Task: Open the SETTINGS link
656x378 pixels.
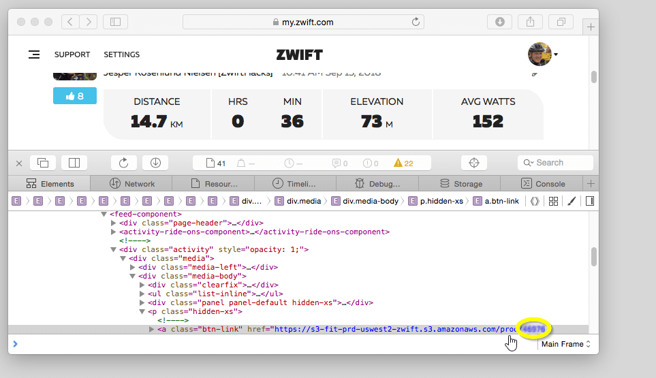Action: click(x=122, y=54)
